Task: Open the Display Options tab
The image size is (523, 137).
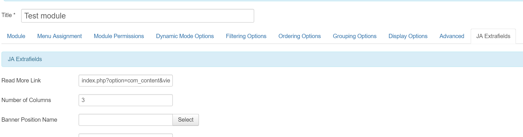Action: [x=408, y=36]
